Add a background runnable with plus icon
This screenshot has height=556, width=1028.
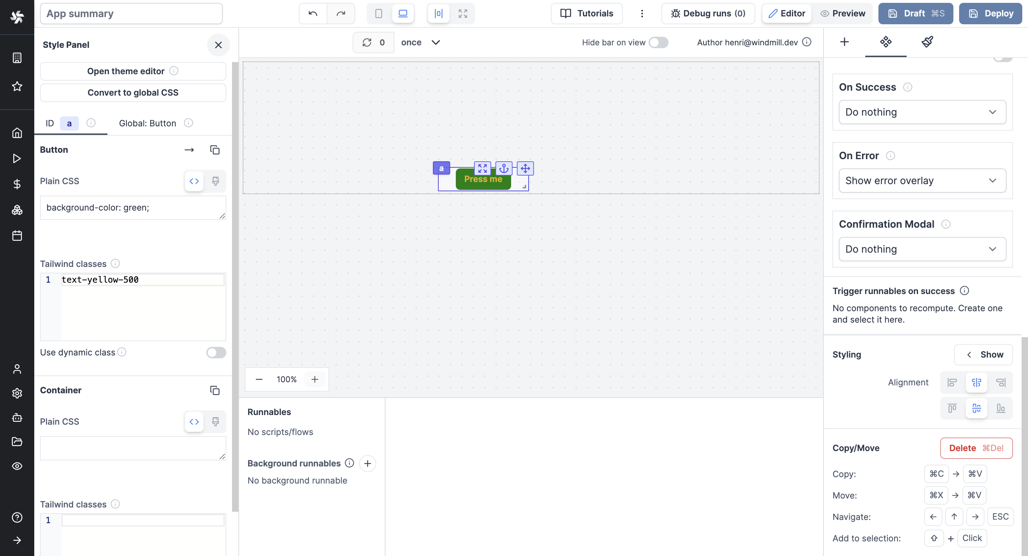tap(368, 464)
